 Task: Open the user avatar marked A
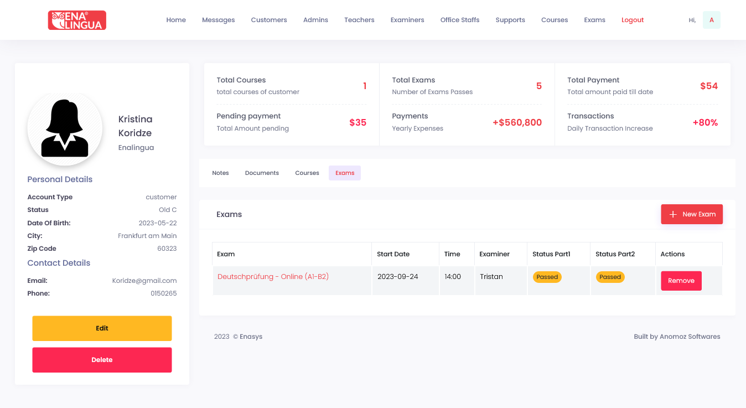click(711, 19)
